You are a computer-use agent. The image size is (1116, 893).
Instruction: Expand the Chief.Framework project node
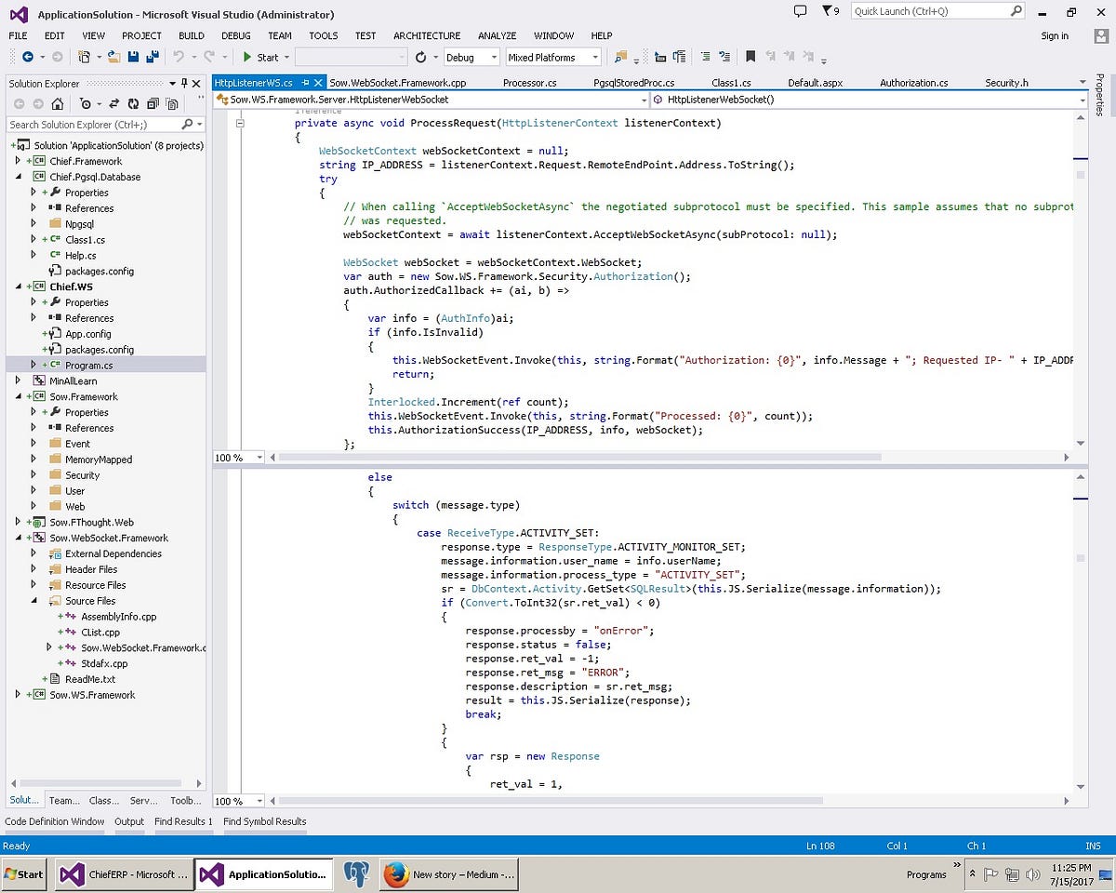pos(18,161)
